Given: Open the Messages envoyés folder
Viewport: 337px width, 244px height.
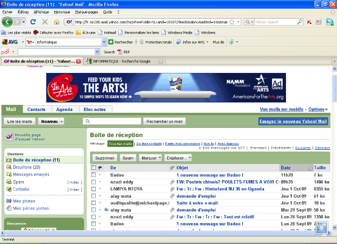Looking at the screenshot, I should (31, 174).
